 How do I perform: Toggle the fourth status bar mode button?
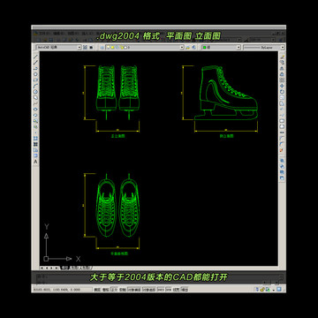(123, 290)
